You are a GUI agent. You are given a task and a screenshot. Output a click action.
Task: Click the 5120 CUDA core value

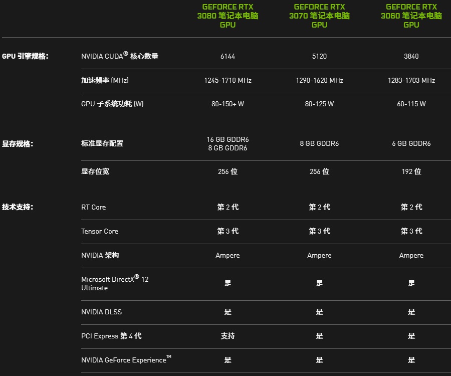[x=319, y=56]
